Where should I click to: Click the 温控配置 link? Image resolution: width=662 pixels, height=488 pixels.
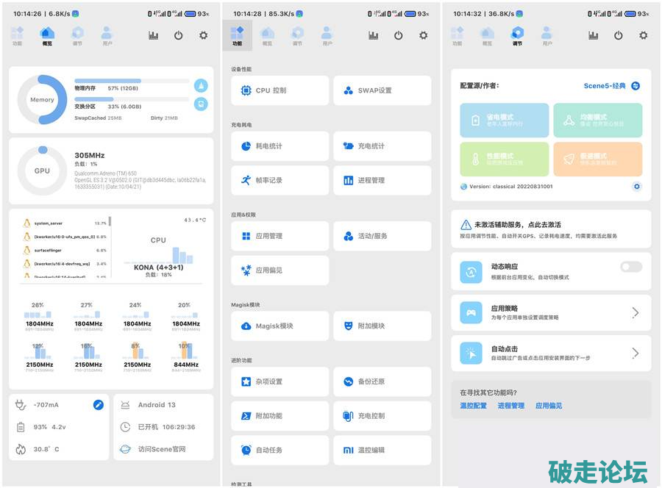(473, 406)
